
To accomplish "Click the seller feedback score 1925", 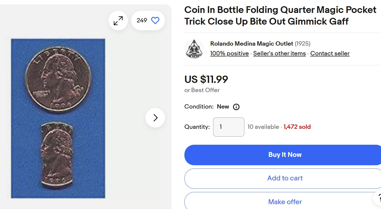I will pos(302,44).
